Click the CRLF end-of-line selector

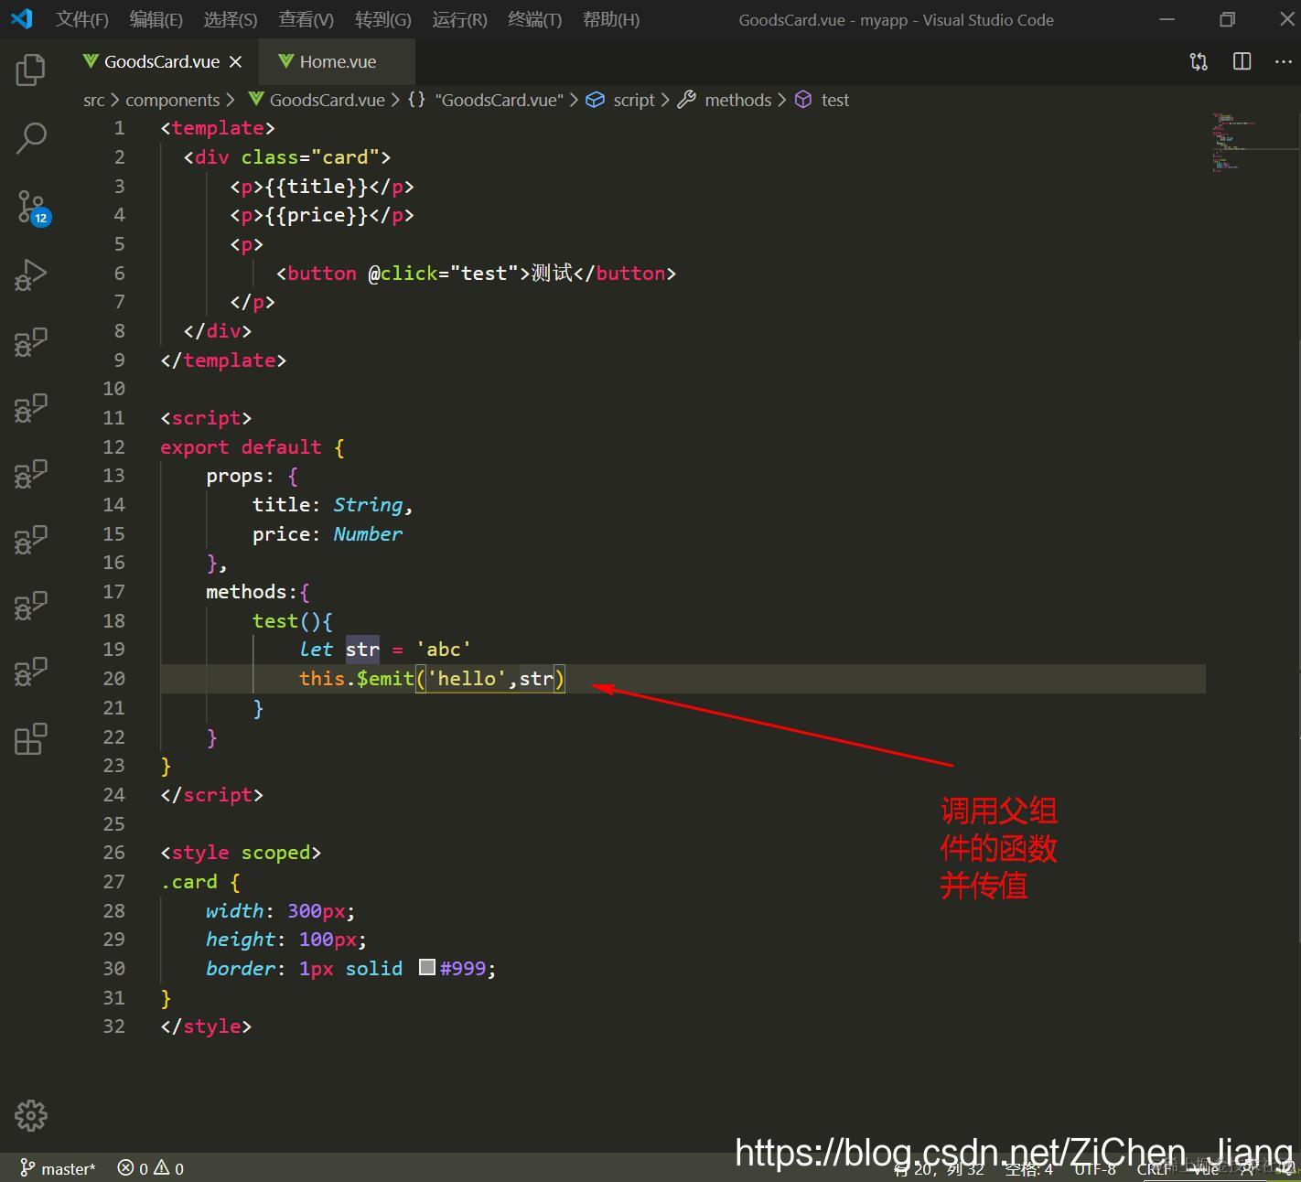tap(1155, 1169)
